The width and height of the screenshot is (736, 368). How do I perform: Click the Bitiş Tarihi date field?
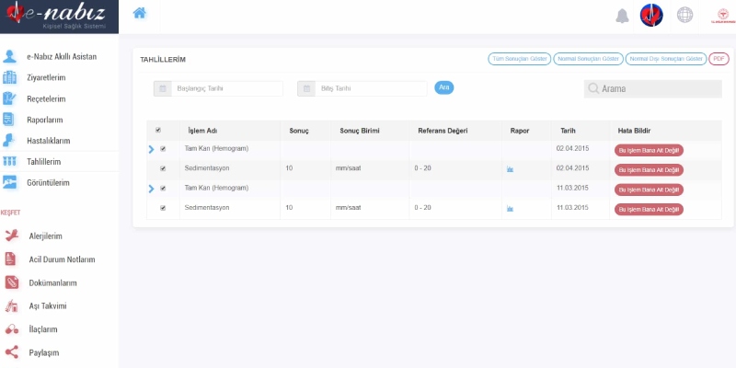(372, 88)
